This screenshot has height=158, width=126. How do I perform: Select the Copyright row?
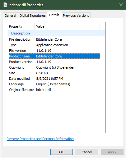coord(54,67)
